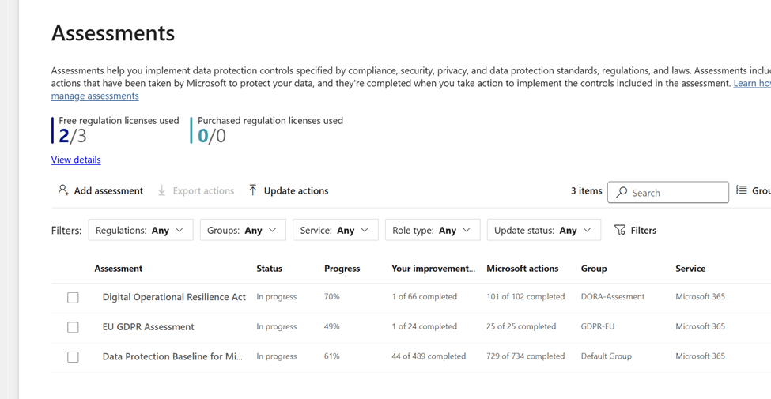Open the Regulations filter dropdown
Viewport: 771px width, 399px height.
[140, 230]
